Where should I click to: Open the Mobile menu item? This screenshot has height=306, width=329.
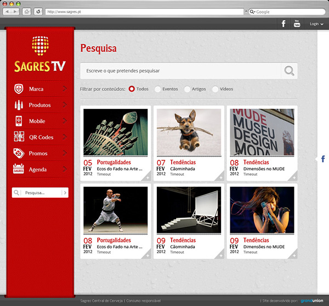coord(40,121)
